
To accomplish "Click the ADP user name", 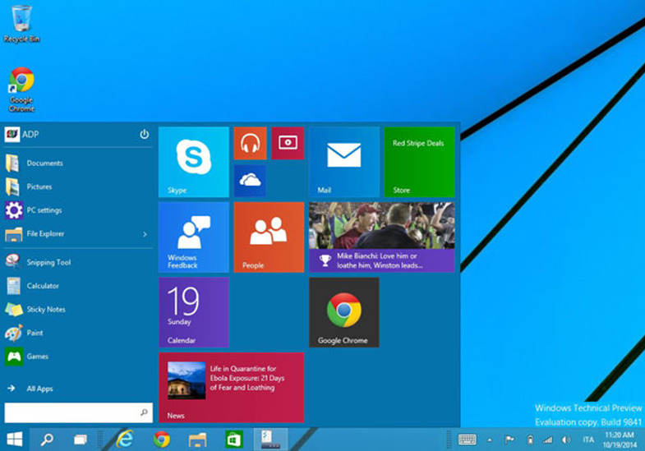I will (30, 135).
